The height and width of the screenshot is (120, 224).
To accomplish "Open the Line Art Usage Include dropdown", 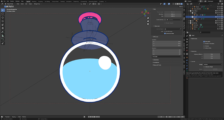I will [213, 64].
